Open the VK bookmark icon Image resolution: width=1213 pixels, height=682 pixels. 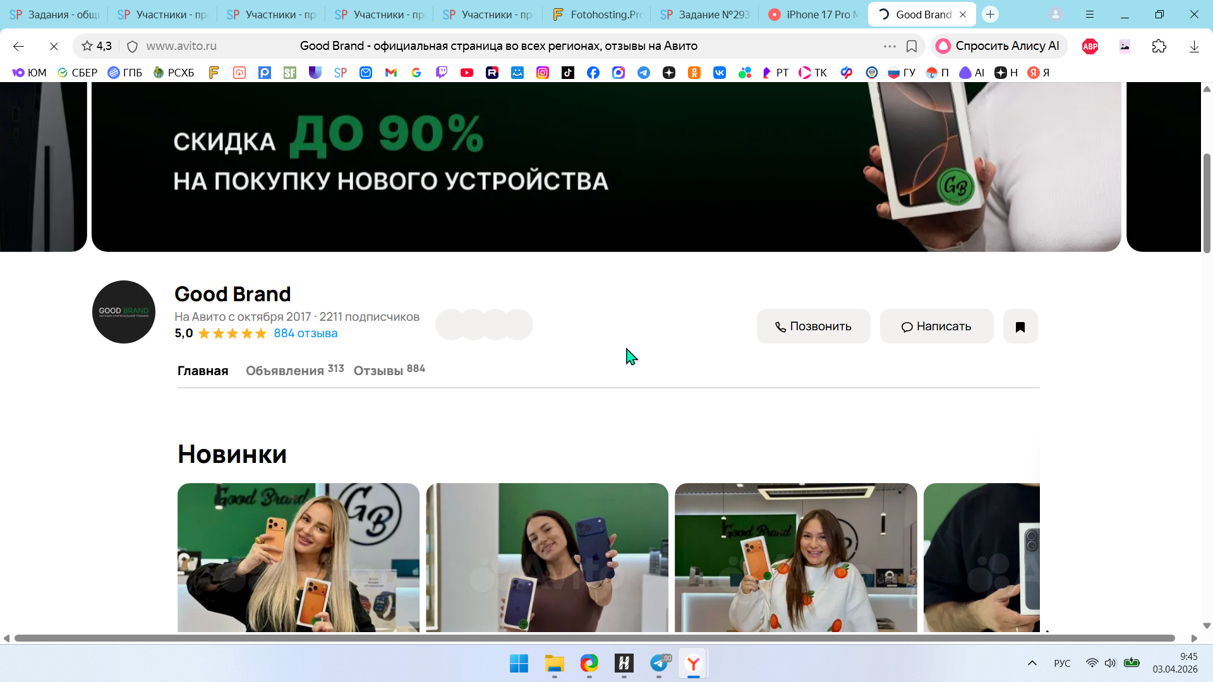[720, 73]
